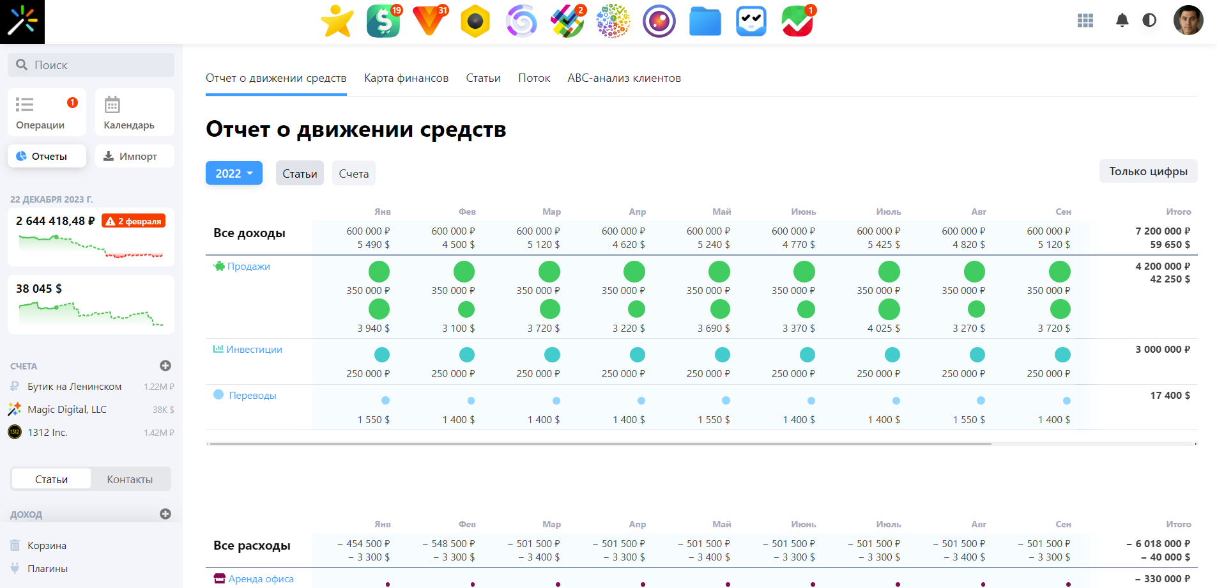
Task: Open the Корзина trash icon
Action: pyautogui.click(x=16, y=545)
